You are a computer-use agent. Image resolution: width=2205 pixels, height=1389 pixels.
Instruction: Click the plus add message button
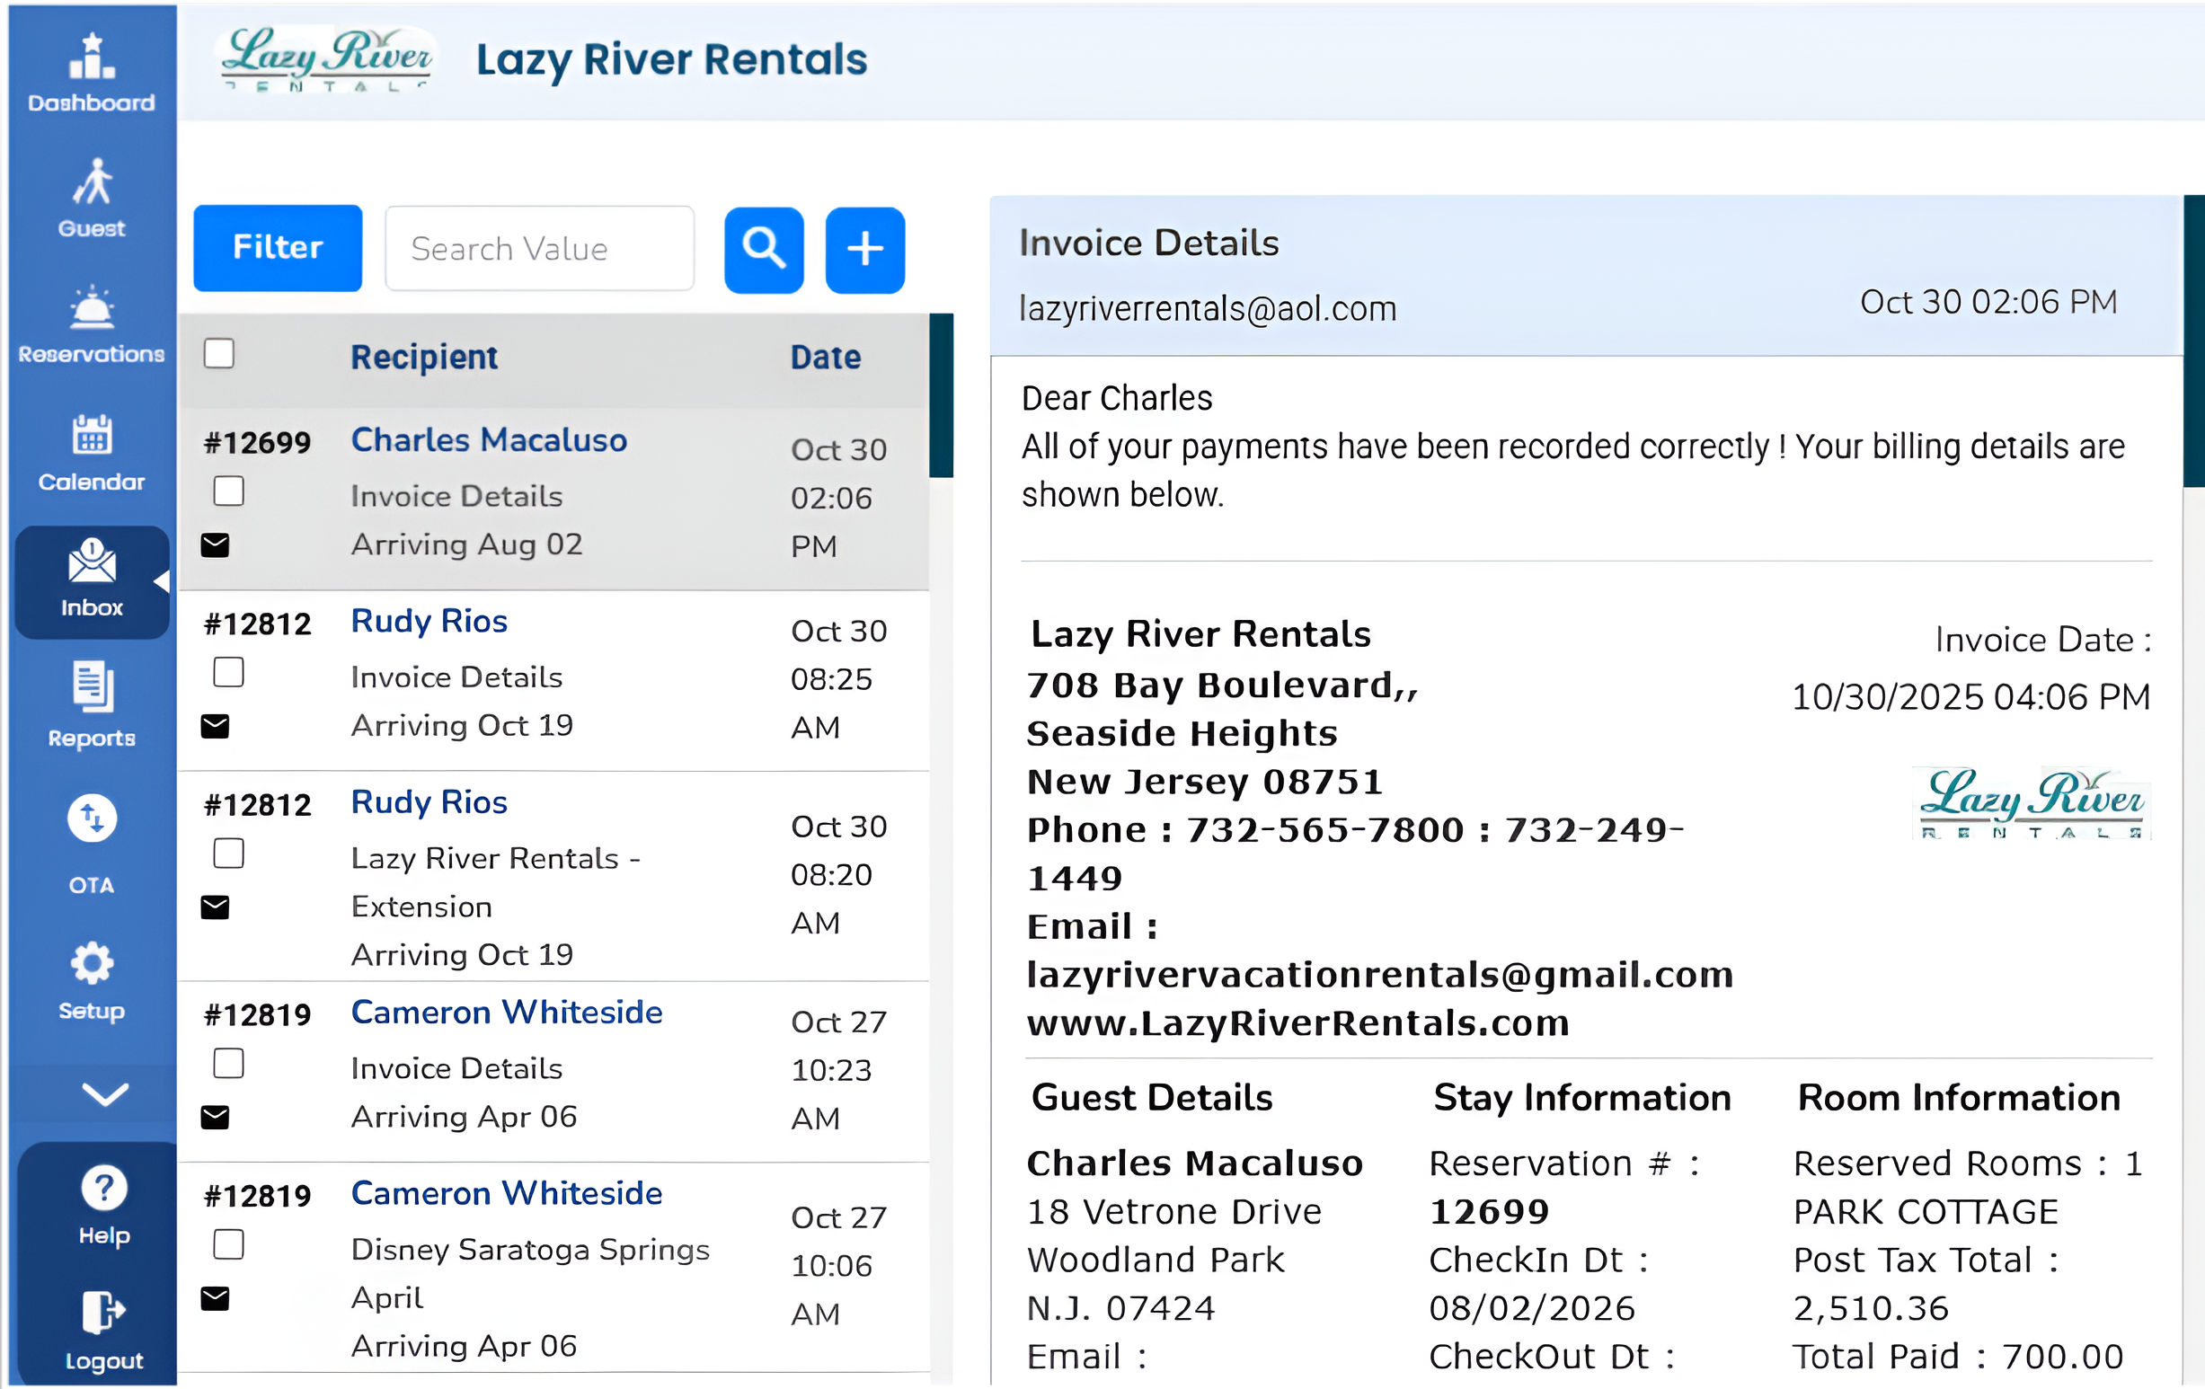click(x=864, y=249)
